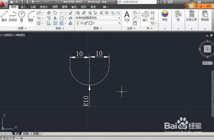Click the Create Block icon
This screenshot has height=140, width=214.
152,13
